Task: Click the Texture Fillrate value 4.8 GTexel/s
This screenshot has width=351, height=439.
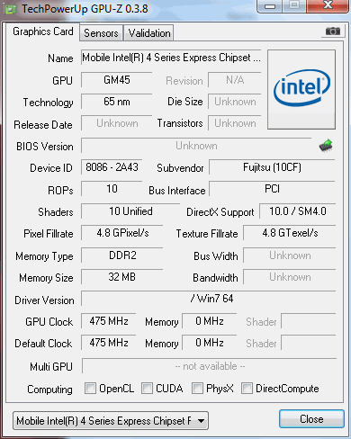Action: tap(290, 233)
